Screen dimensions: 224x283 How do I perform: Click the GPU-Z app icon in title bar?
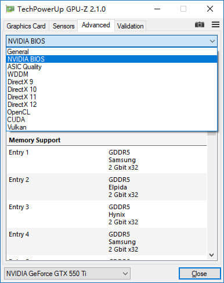[x=10, y=9]
